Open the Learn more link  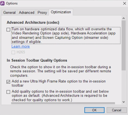coord(20,47)
